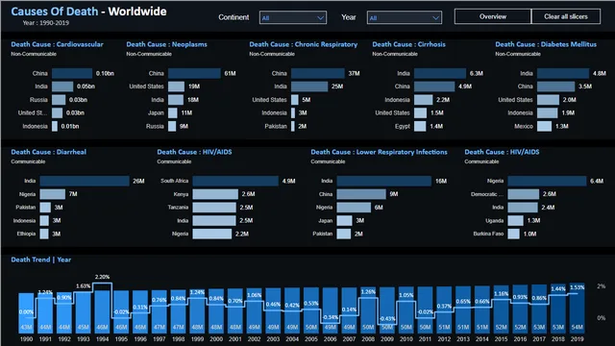The height and width of the screenshot is (346, 615).
Task: Click China 61M bar in Neoplasms chart
Action: click(194, 73)
